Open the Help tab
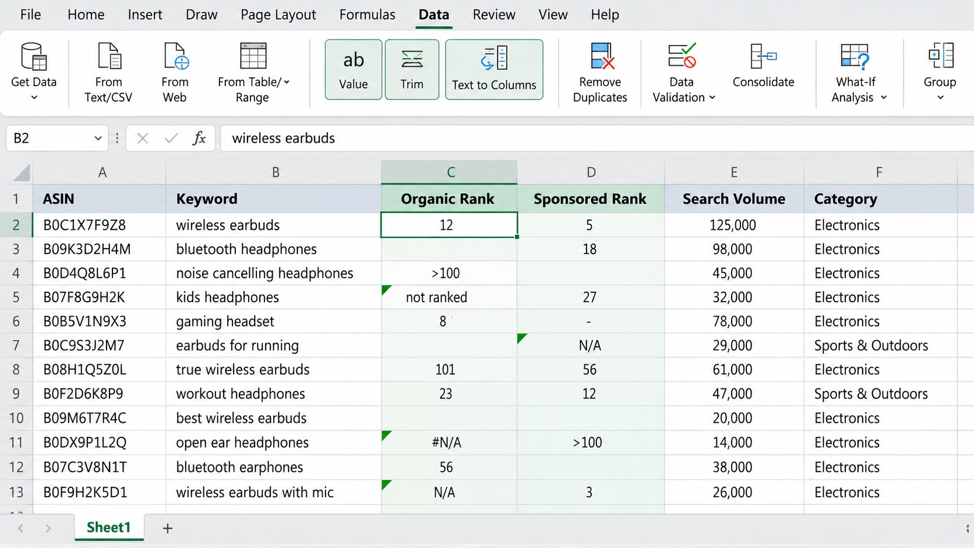Screen dimensions: 974x548 coord(605,15)
